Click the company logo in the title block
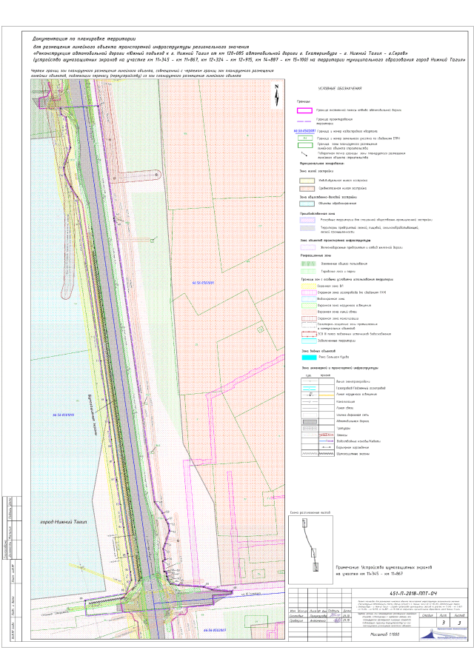 444,634
